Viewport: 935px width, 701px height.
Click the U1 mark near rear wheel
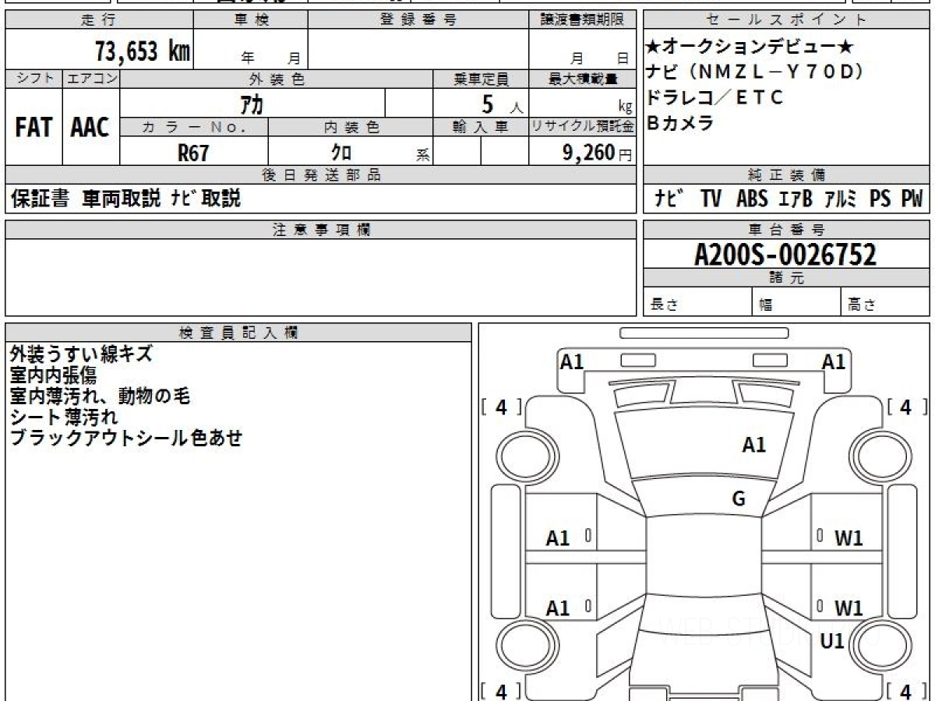(x=833, y=641)
